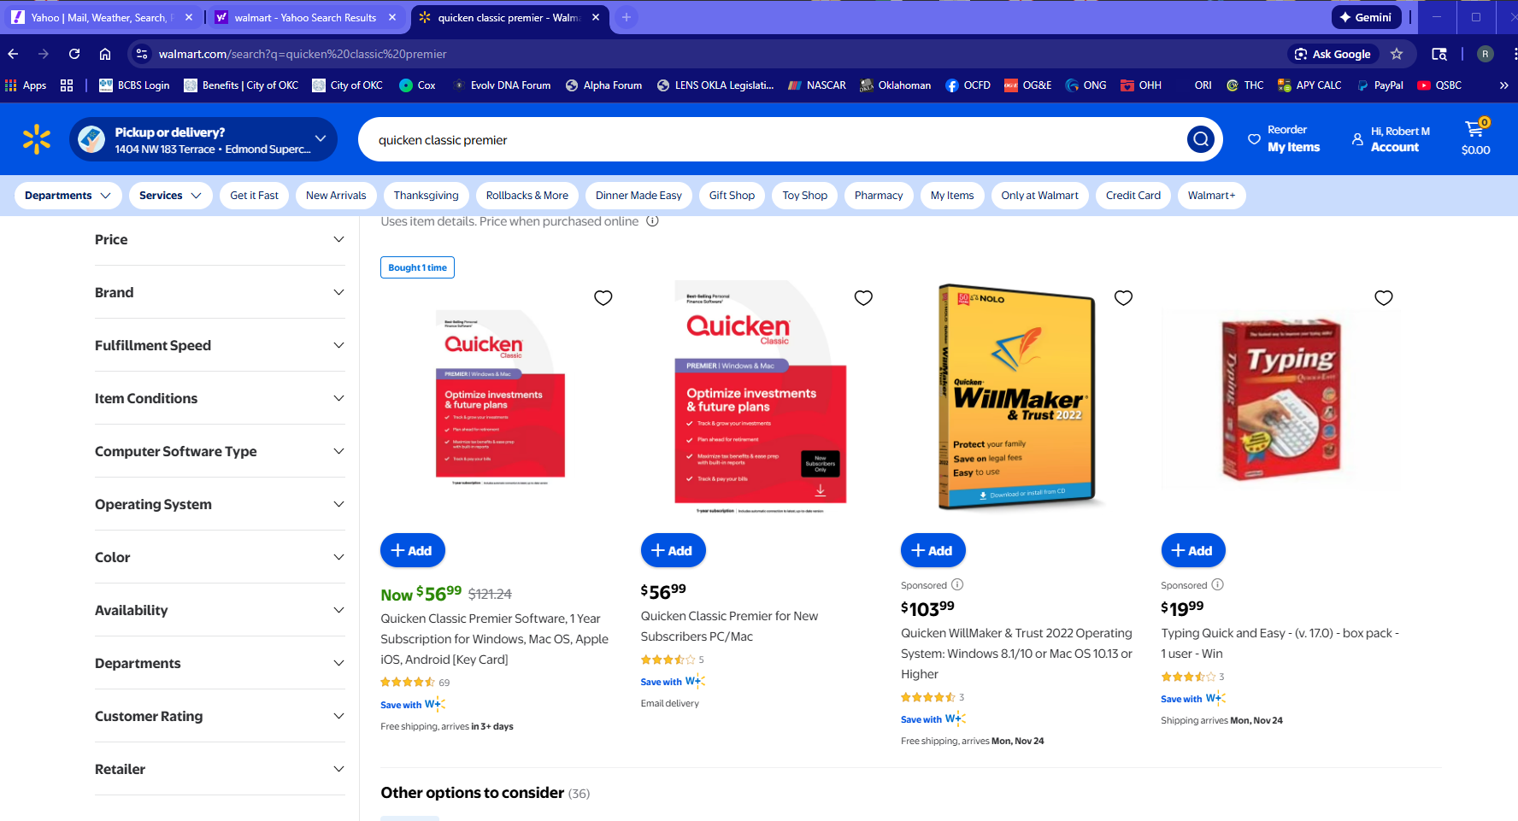Open the NASCAR bookmark

tap(817, 85)
